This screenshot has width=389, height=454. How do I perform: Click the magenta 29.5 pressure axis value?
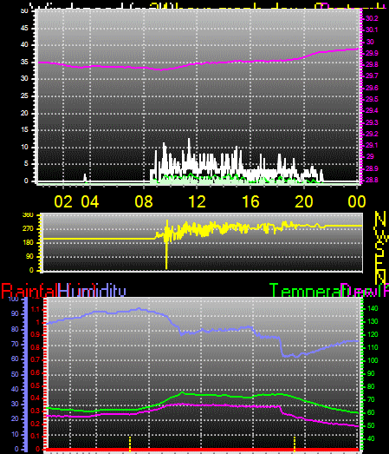(x=372, y=99)
